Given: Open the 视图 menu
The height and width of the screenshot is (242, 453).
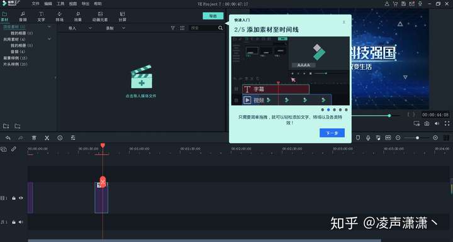Looking at the screenshot, I should (73, 4).
